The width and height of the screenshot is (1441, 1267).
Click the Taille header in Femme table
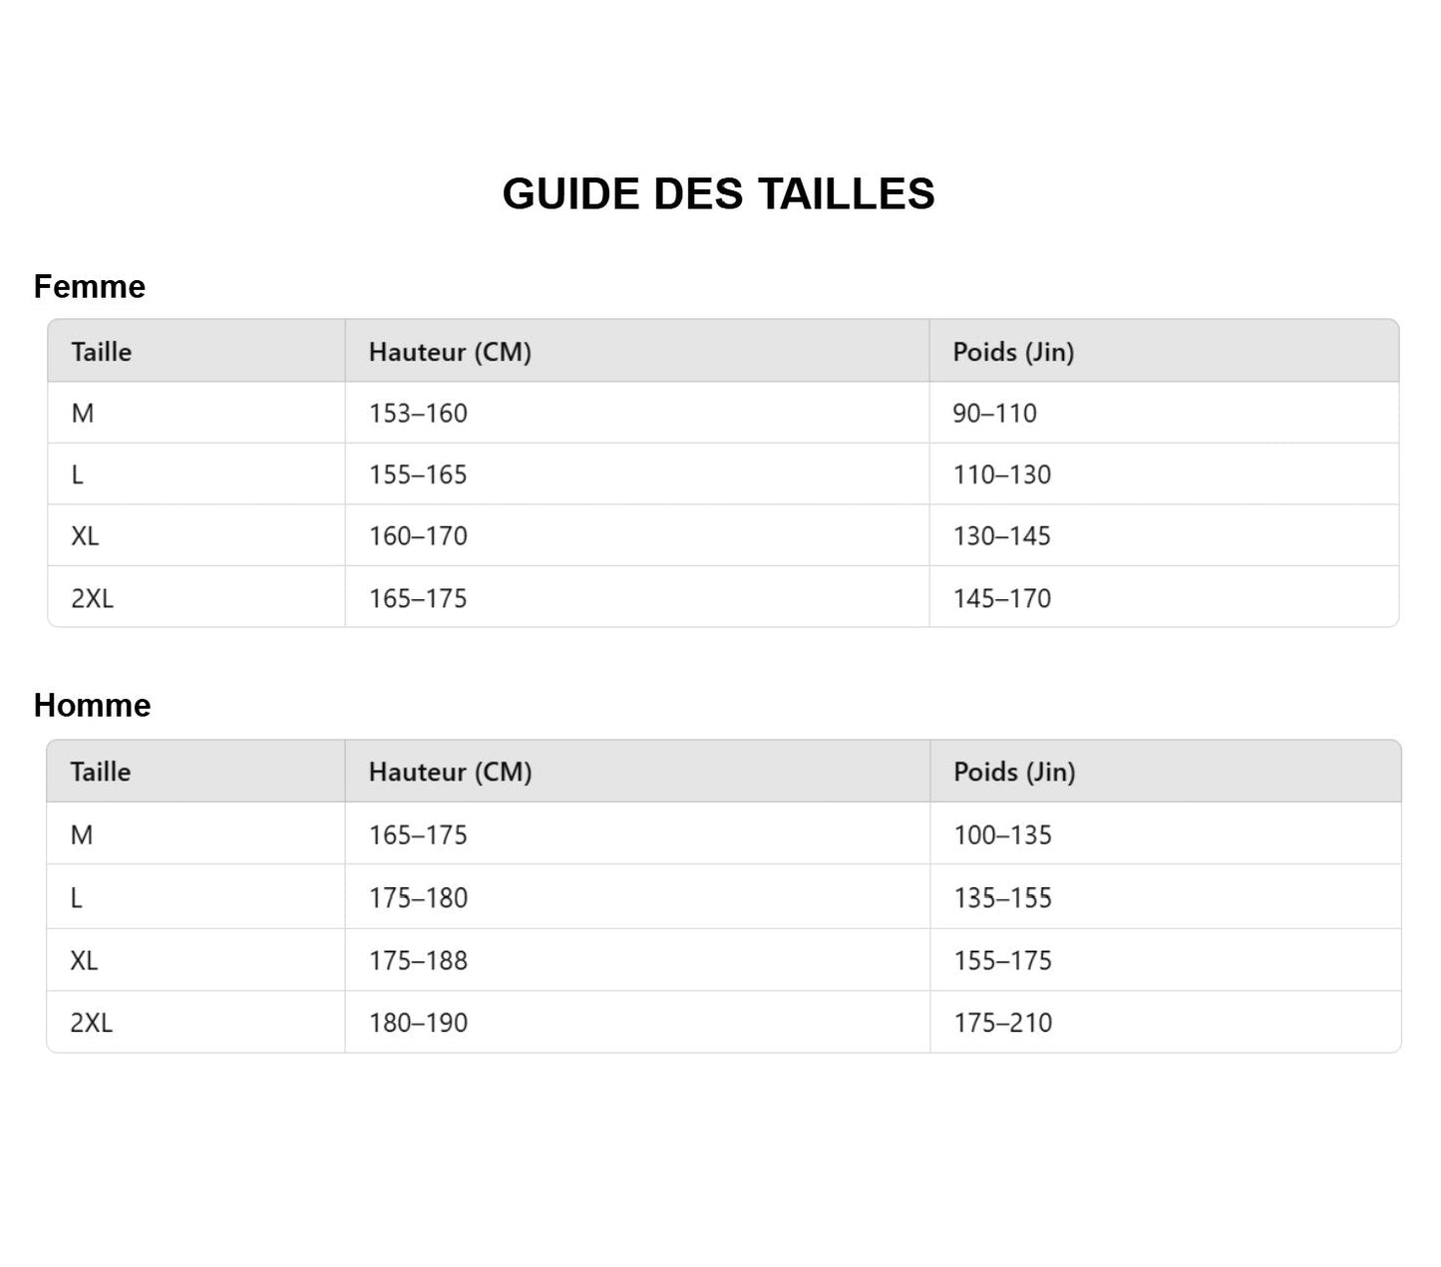102,352
